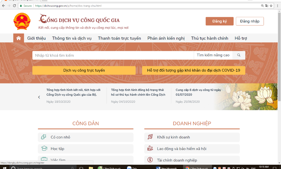Open the Thông tin và dịch vụ menu

72,38
